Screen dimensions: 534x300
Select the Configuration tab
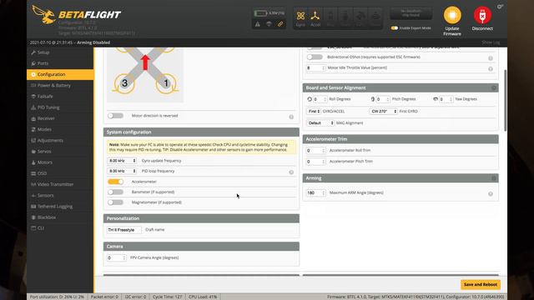[x=60, y=74]
